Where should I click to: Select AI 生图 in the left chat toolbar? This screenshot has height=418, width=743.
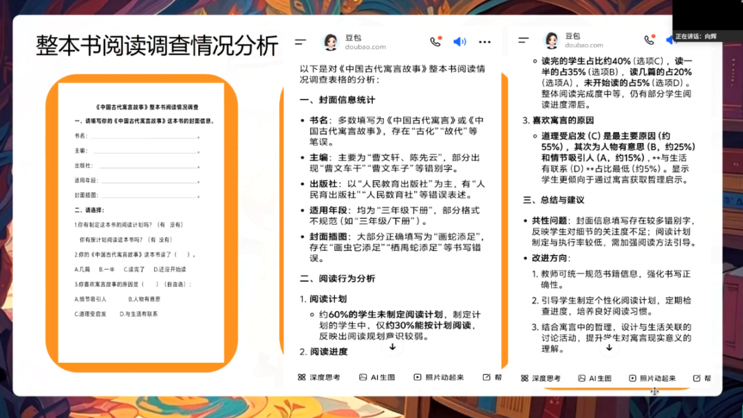(377, 377)
